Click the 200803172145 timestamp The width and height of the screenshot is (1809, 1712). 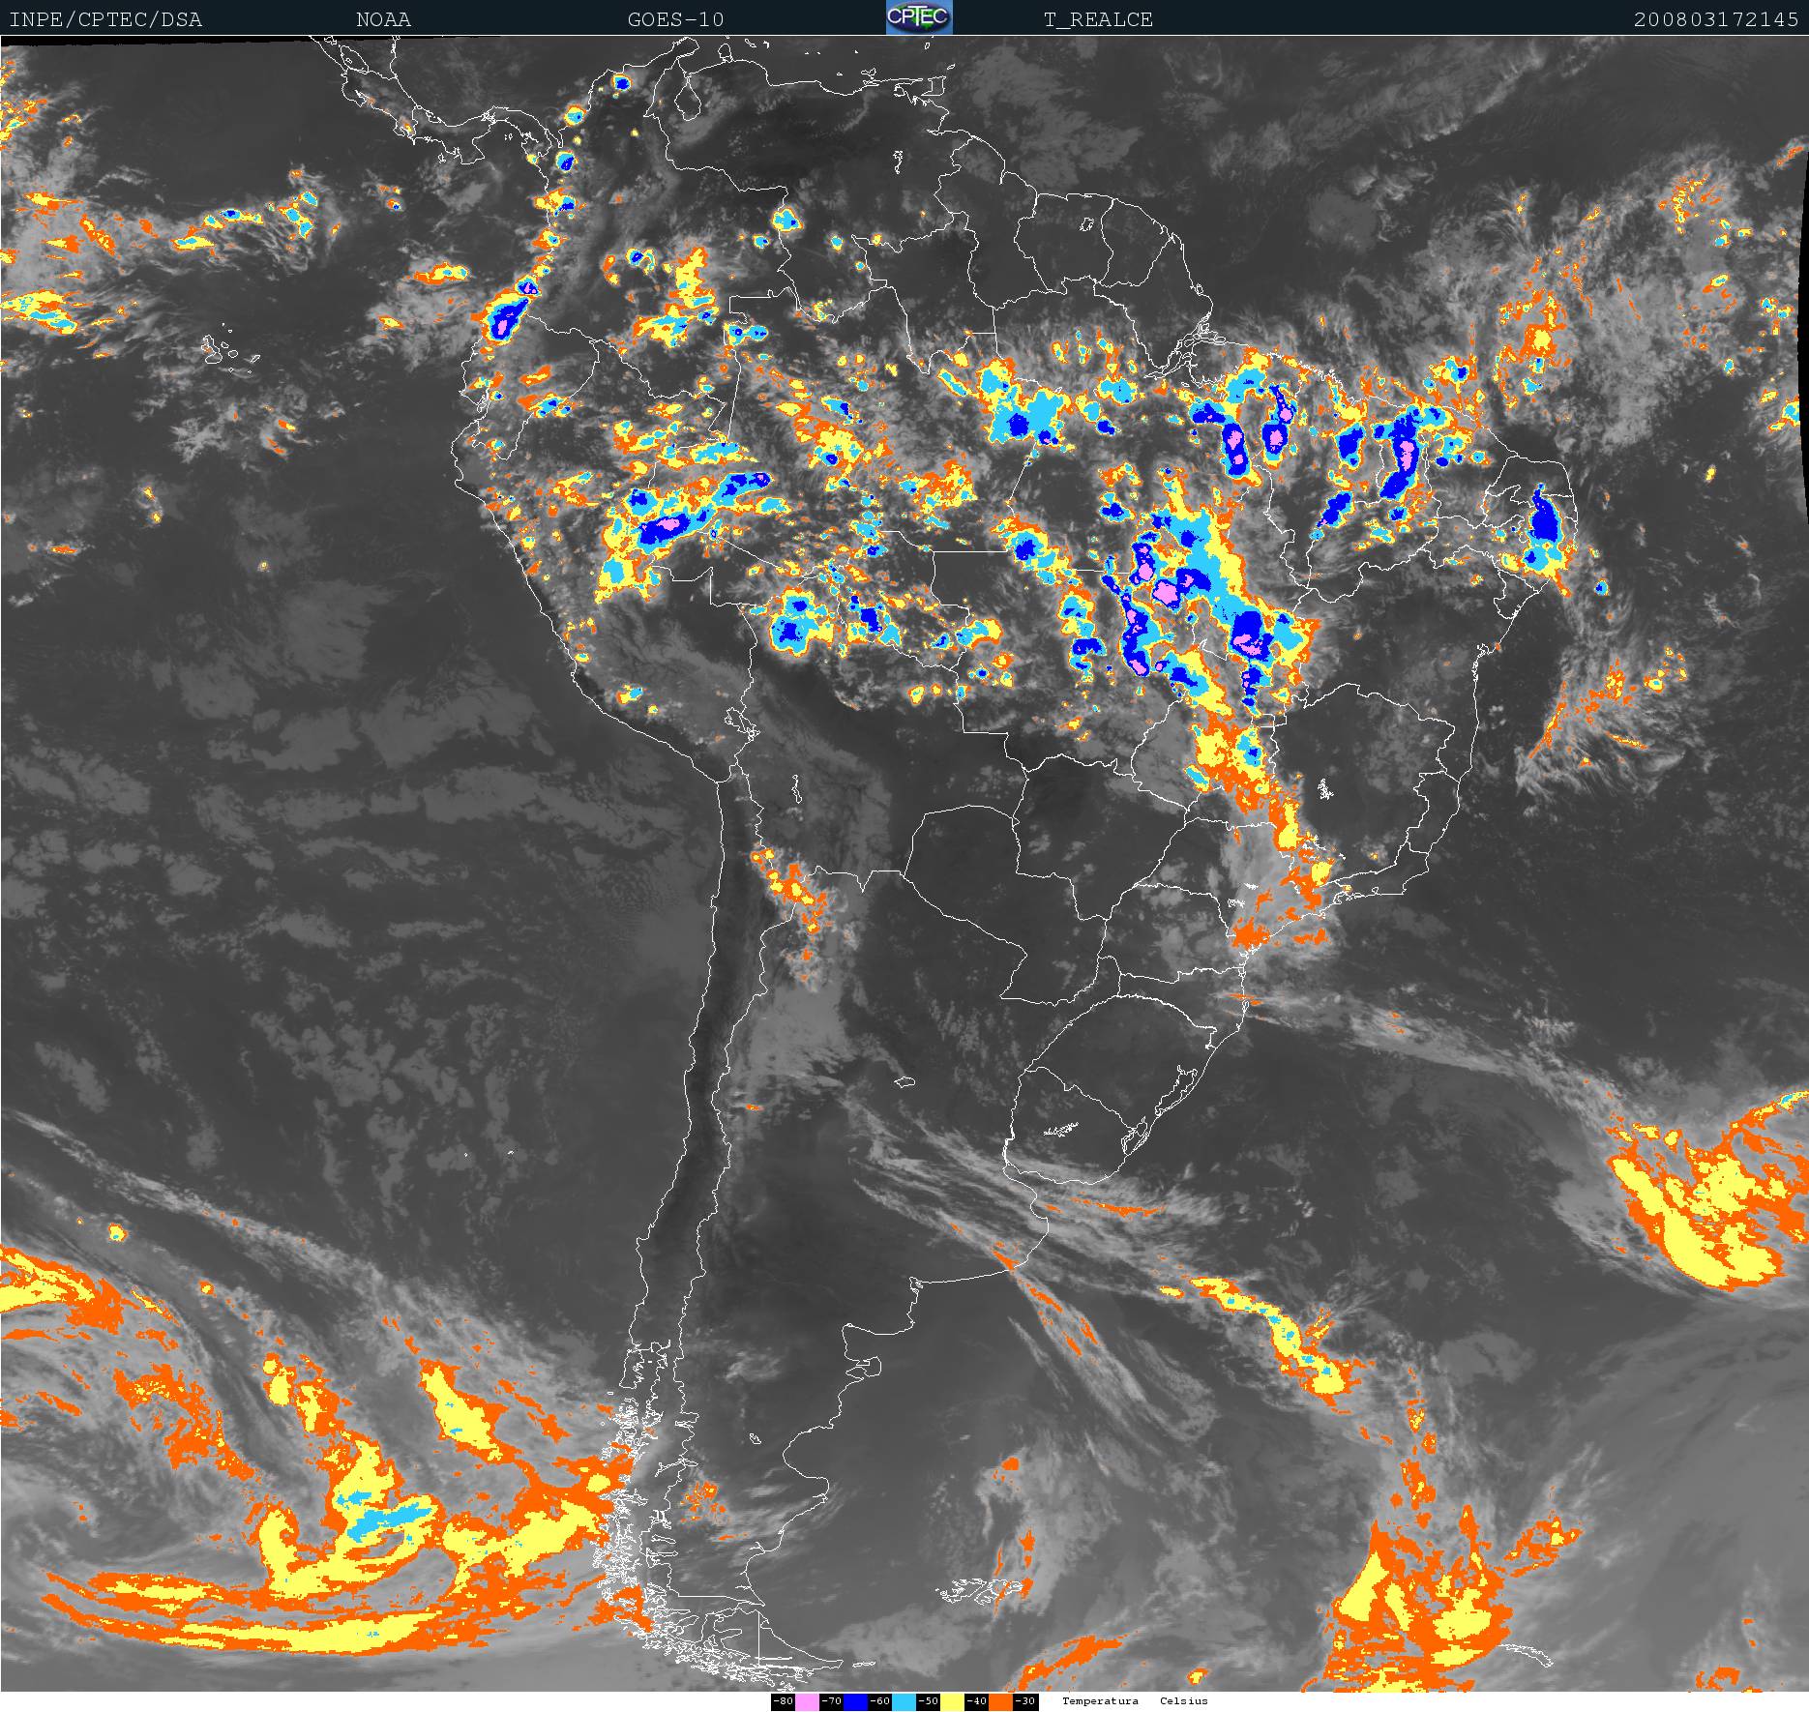pos(1716,19)
